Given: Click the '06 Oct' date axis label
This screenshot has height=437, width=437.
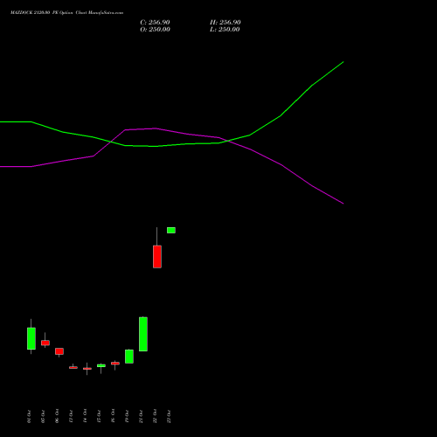Looking at the screenshot, I should coord(57,416).
